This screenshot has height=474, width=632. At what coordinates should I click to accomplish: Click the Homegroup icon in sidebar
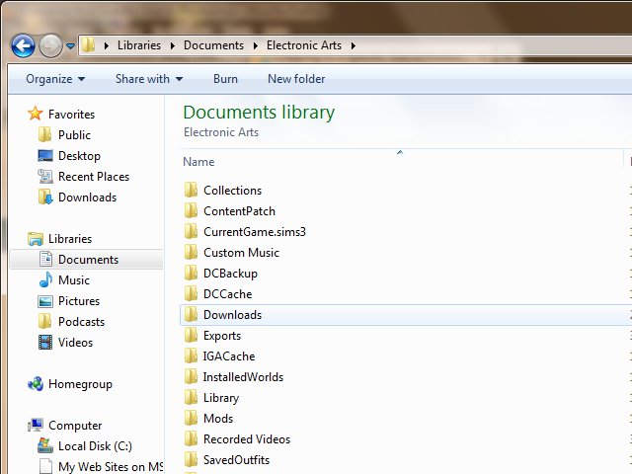(36, 384)
